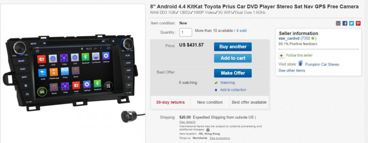Click the green plus Follow seller icon
368x143 pixels.
click(x=281, y=56)
